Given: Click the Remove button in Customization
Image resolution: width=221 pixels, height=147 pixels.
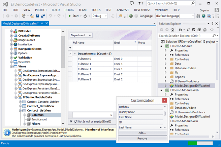Looking at the screenshot, I should [x=142, y=138].
